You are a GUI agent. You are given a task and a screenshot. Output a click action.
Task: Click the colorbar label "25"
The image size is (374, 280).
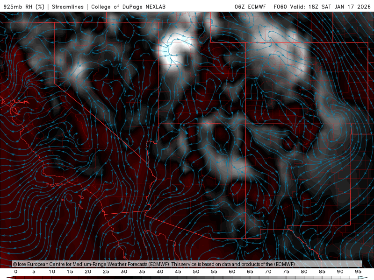pos(106,272)
